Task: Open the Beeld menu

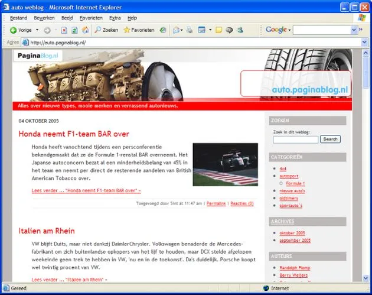Action: click(67, 18)
